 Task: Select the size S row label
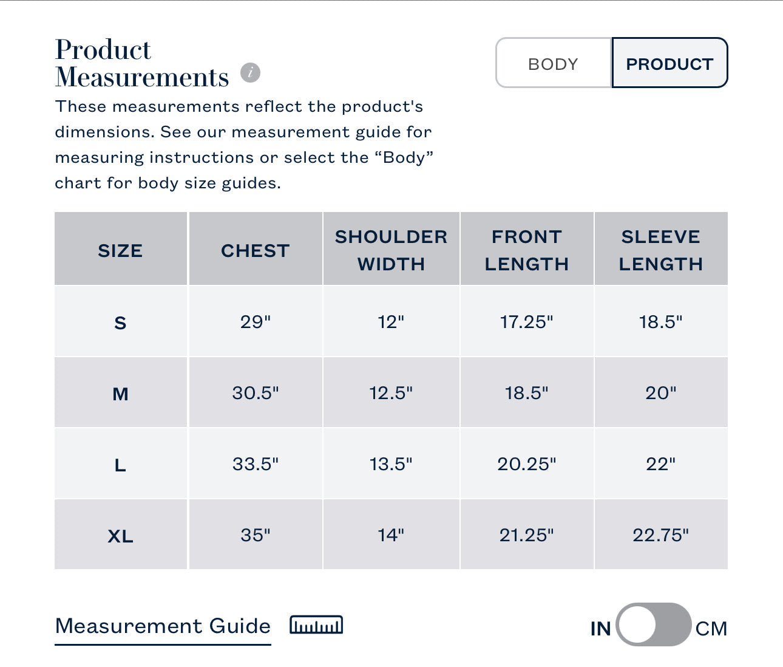point(120,323)
